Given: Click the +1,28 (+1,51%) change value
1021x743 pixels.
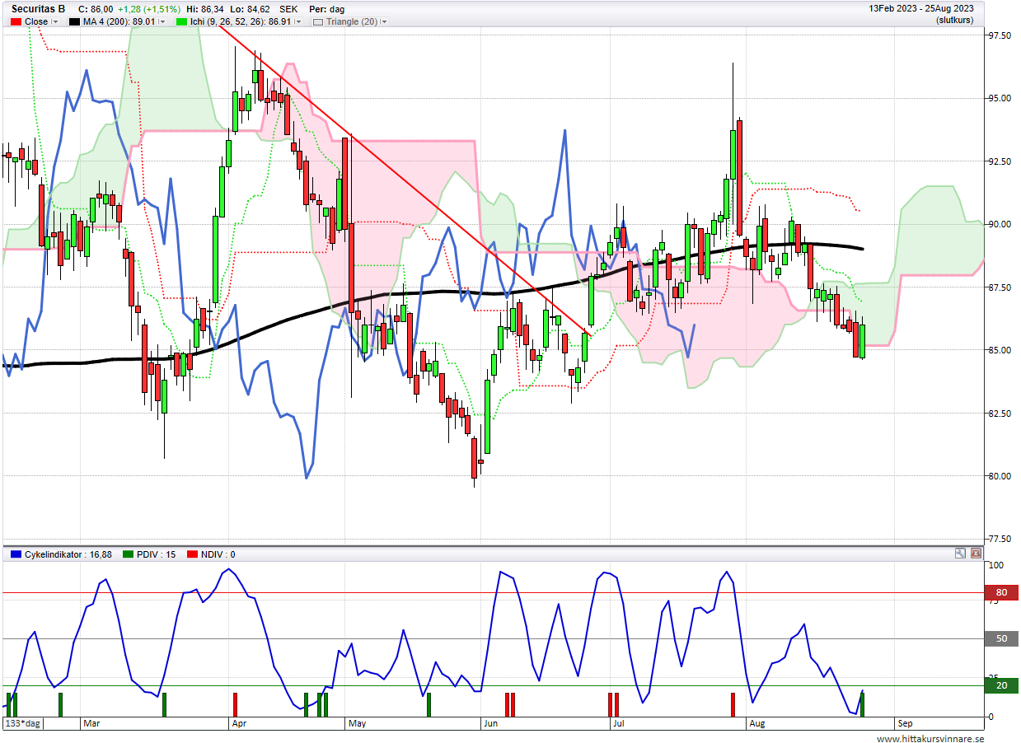Looking at the screenshot, I should [x=149, y=9].
